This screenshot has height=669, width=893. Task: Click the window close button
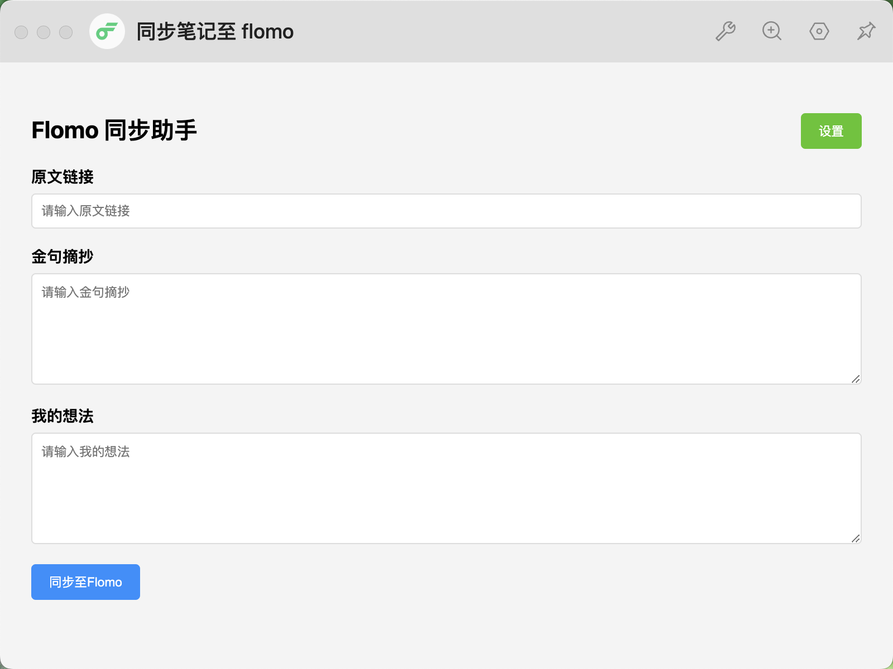pos(21,32)
